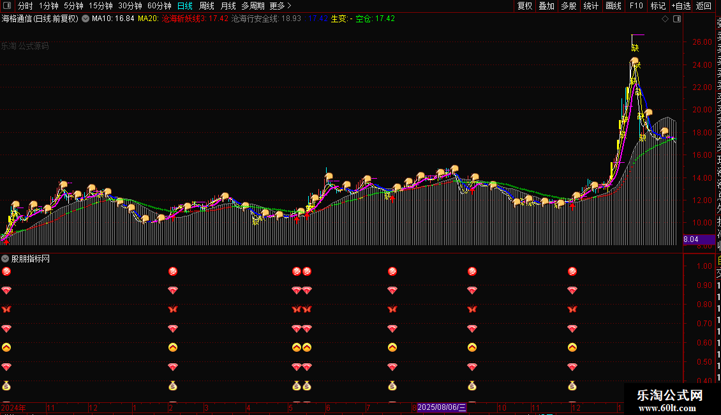The width and height of the screenshot is (721, 415).
Task: Click the 2025/08/06 date marker on timeline
Action: pos(442,407)
